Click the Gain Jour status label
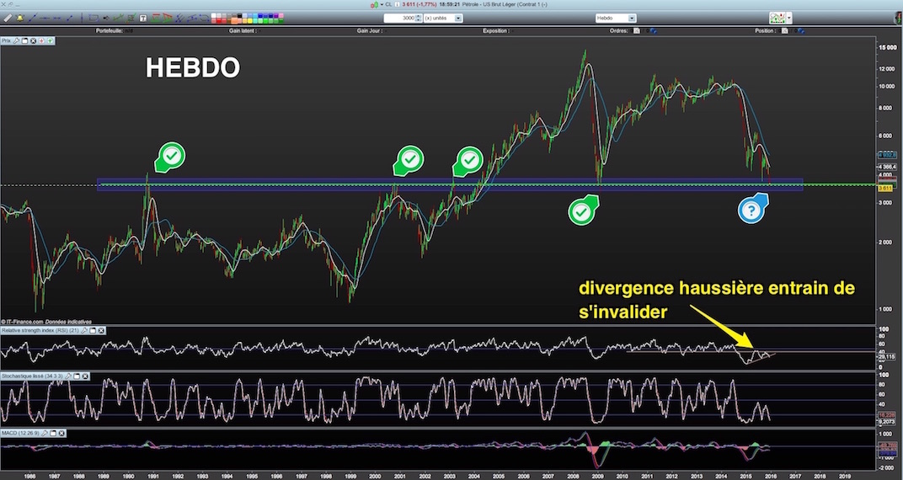 369,30
